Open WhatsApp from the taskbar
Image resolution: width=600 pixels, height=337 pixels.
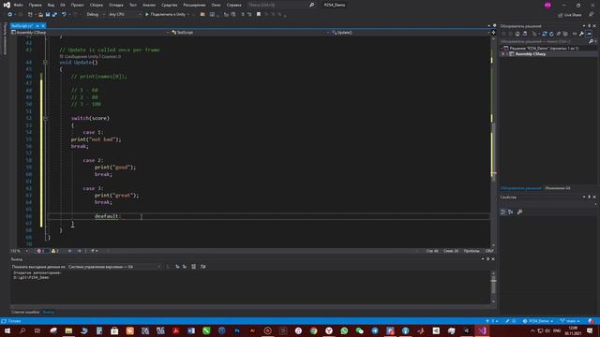pyautogui.click(x=344, y=330)
